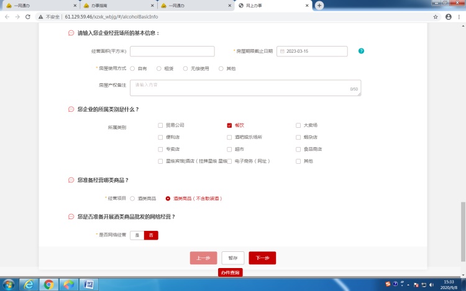Click the browser back arrow
The width and height of the screenshot is (466, 291).
point(7,17)
